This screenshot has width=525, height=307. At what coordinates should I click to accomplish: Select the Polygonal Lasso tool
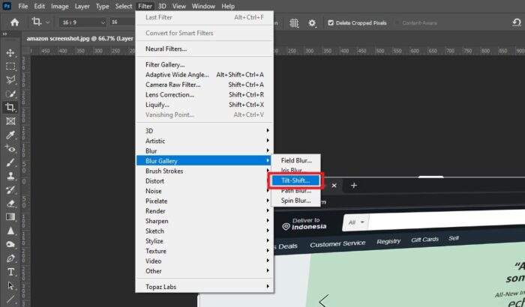pyautogui.click(x=10, y=80)
